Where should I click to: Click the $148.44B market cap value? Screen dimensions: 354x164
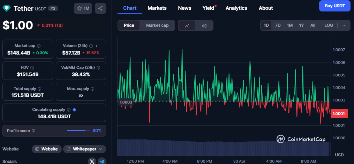19,53
